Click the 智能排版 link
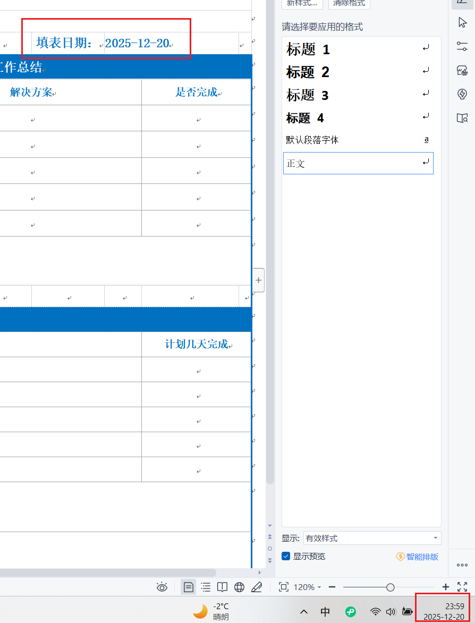Screen dimensions: 475x623 click(418, 557)
